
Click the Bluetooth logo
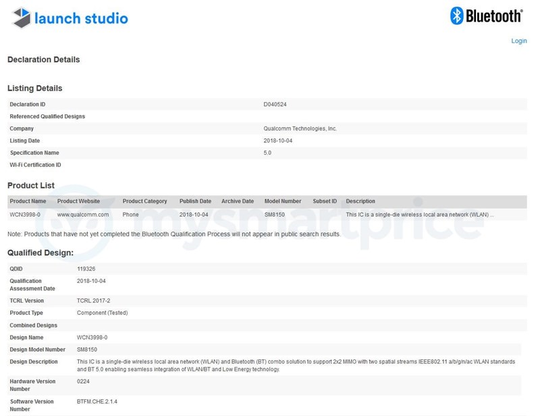[x=486, y=16]
